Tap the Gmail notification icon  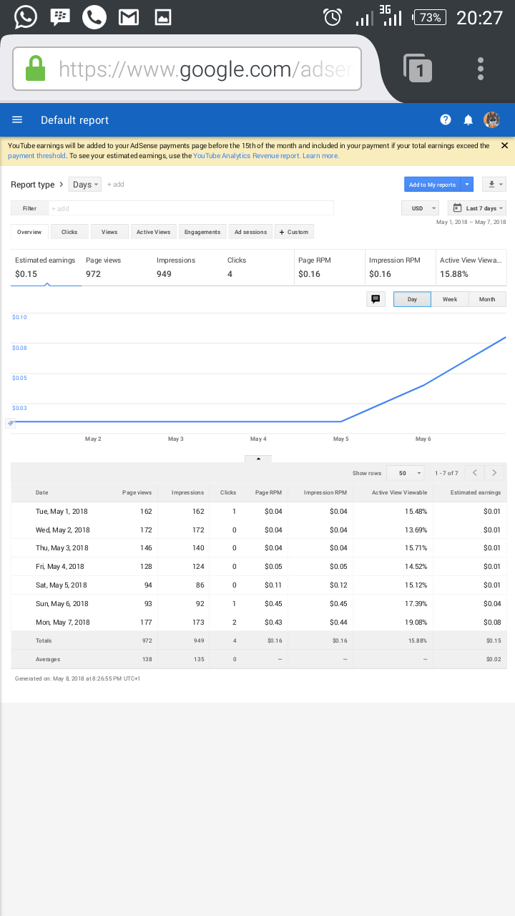point(129,17)
